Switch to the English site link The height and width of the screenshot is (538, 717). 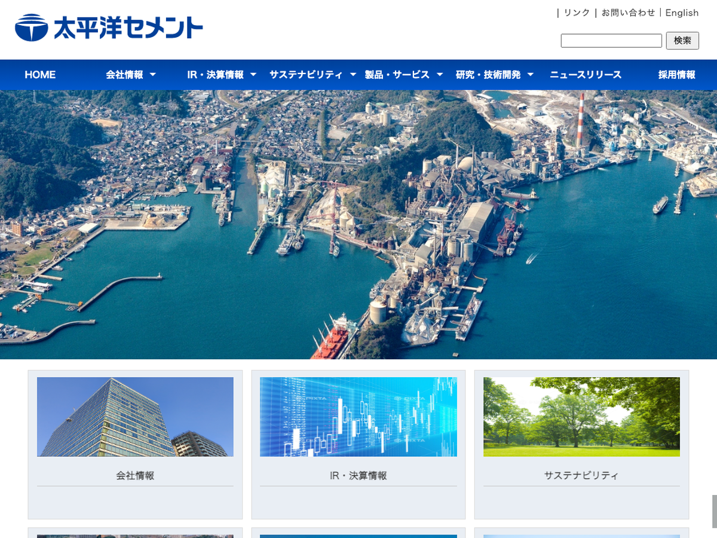tap(682, 13)
